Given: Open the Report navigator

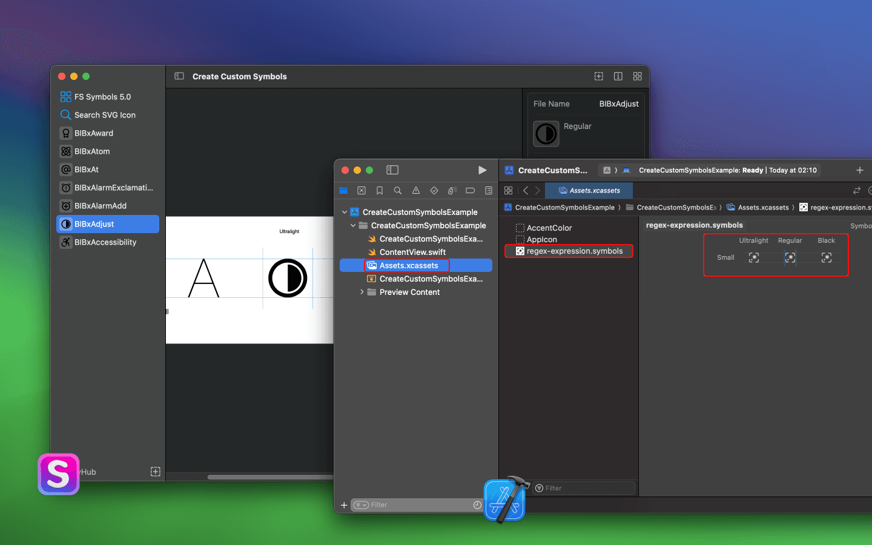Looking at the screenshot, I should [489, 190].
